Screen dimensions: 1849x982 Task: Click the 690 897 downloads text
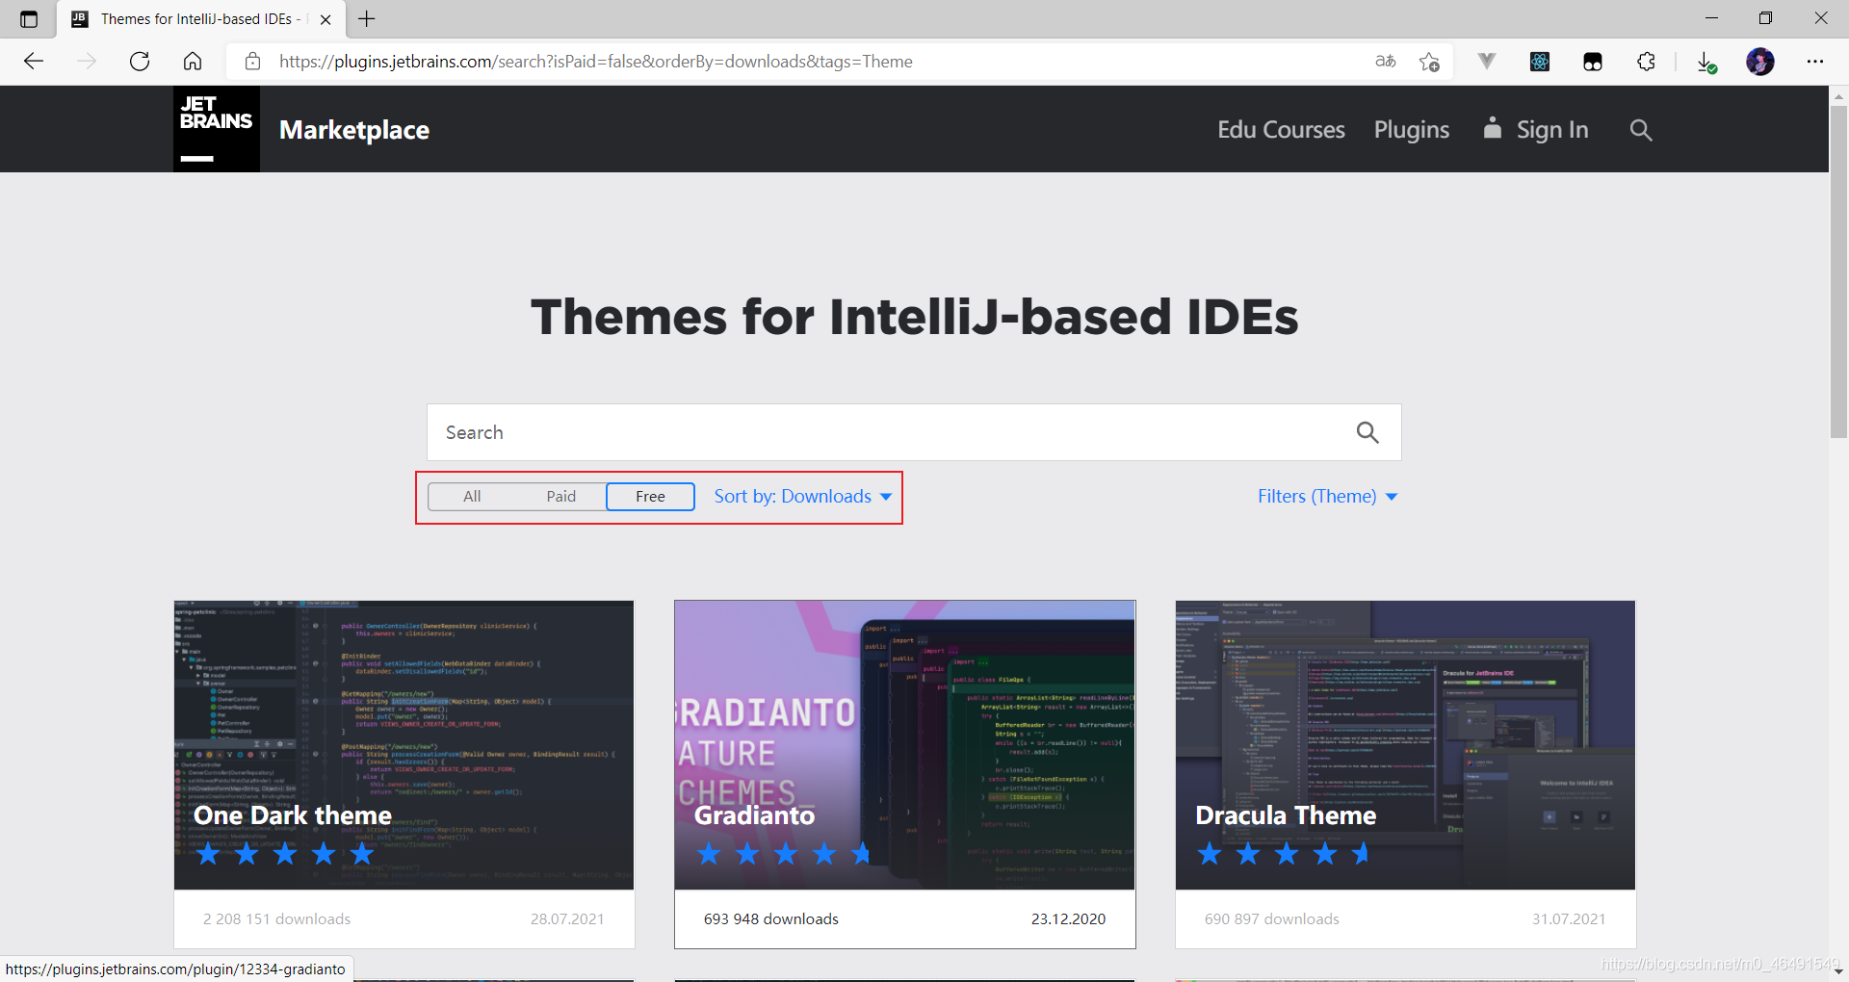(x=1271, y=919)
